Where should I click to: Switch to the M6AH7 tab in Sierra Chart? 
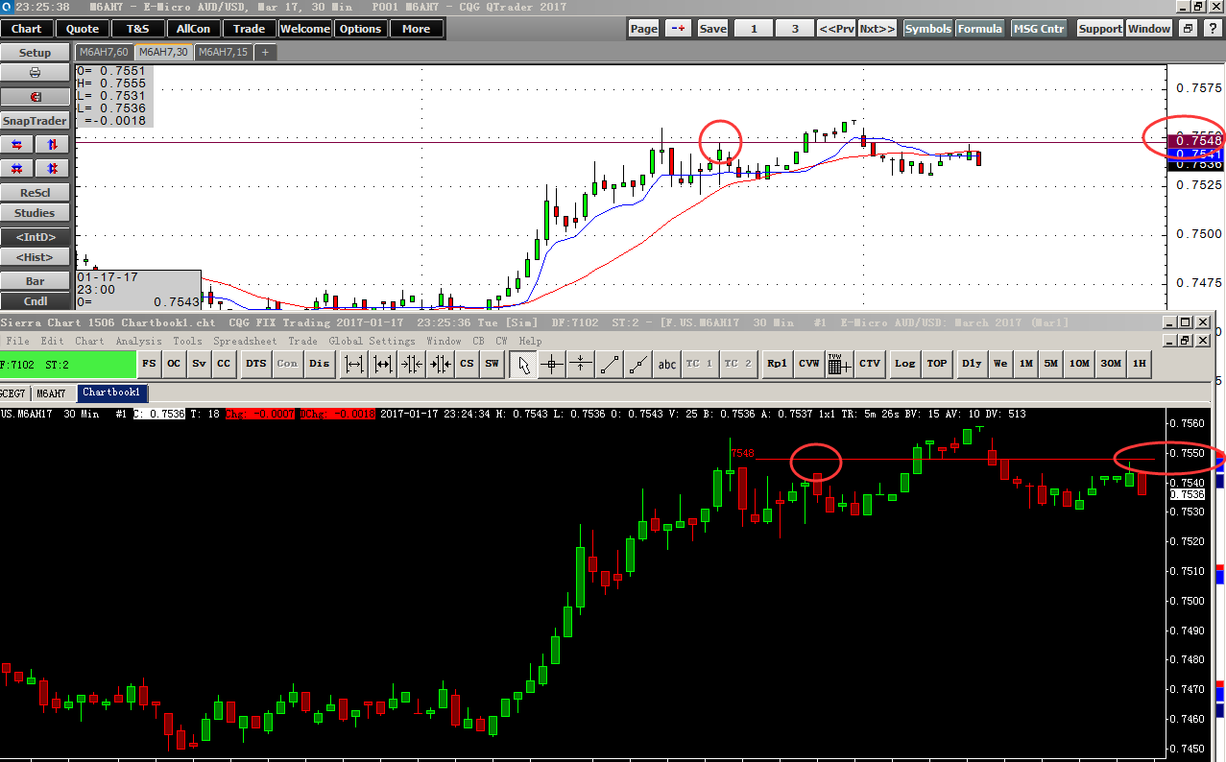52,393
